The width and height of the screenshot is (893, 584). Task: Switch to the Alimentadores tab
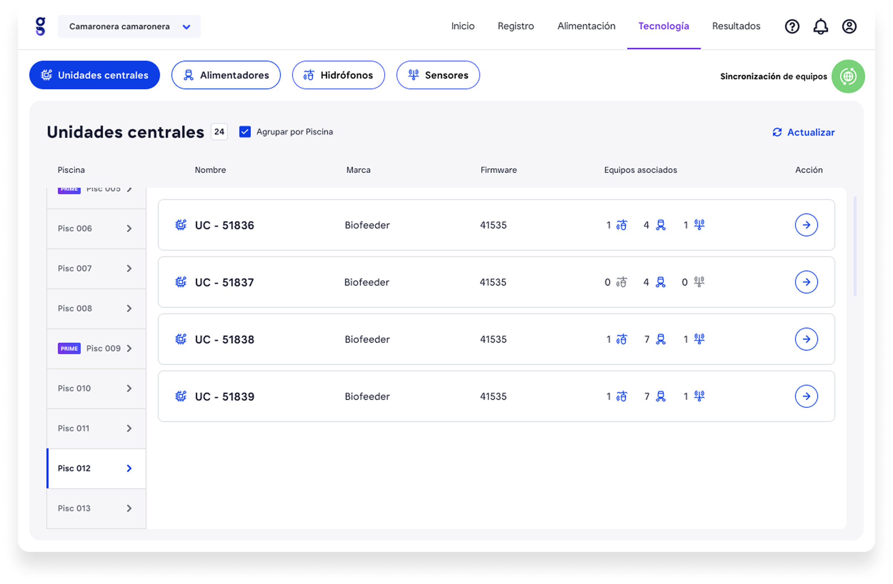tap(226, 75)
